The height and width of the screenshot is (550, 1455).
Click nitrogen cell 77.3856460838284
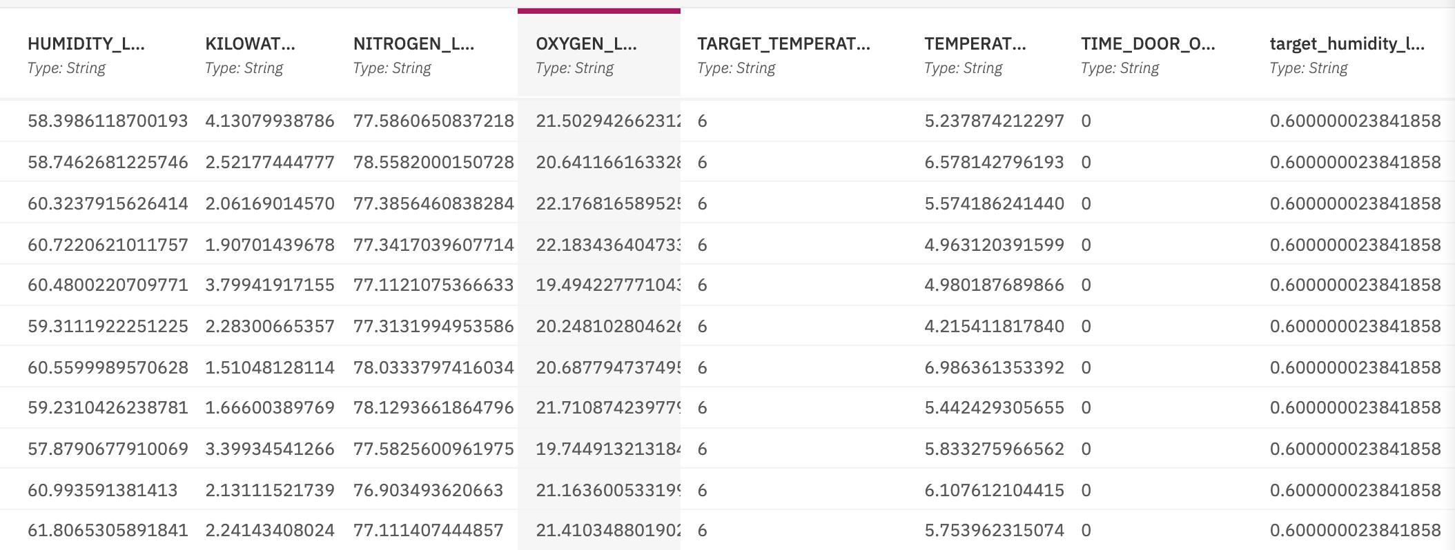click(433, 204)
